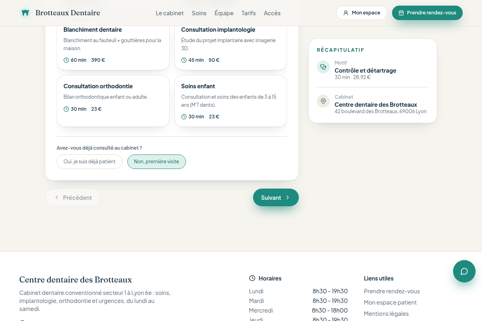482x321 pixels.
Task: Open the Accès nav item
Action: point(272,13)
